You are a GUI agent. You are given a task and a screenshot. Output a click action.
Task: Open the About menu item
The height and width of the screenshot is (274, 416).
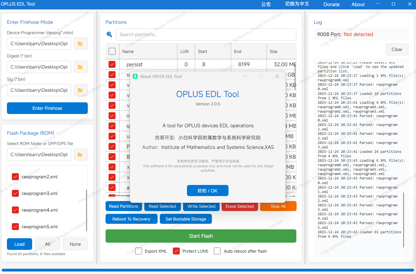(358, 4)
